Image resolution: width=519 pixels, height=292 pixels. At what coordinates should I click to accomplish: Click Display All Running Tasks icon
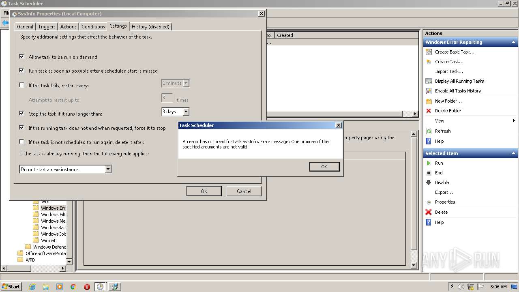click(x=429, y=81)
